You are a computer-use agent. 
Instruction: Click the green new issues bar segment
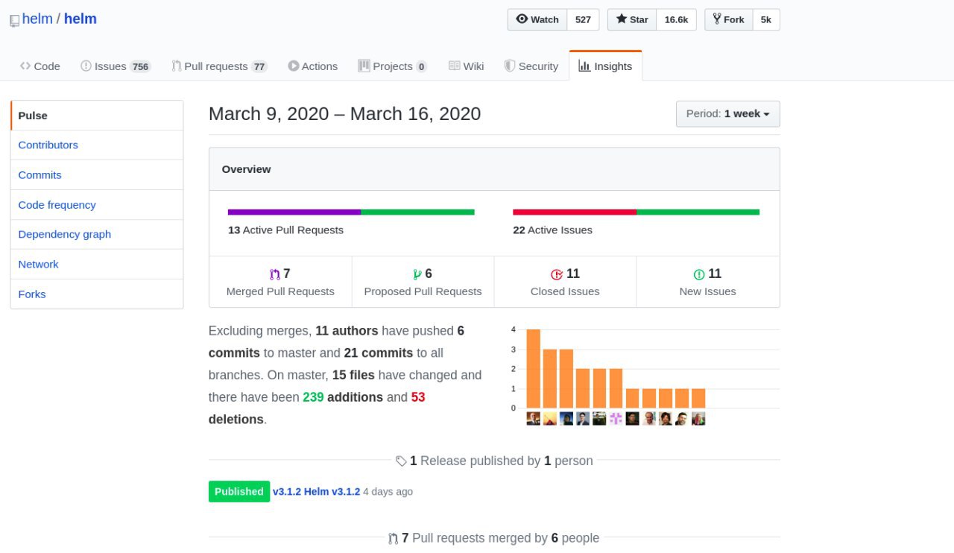pyautogui.click(x=698, y=212)
